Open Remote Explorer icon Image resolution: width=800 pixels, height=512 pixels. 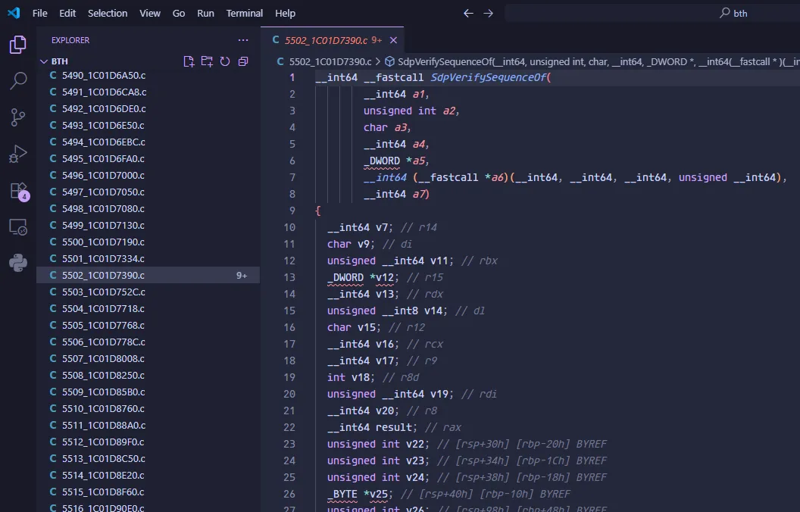click(18, 226)
